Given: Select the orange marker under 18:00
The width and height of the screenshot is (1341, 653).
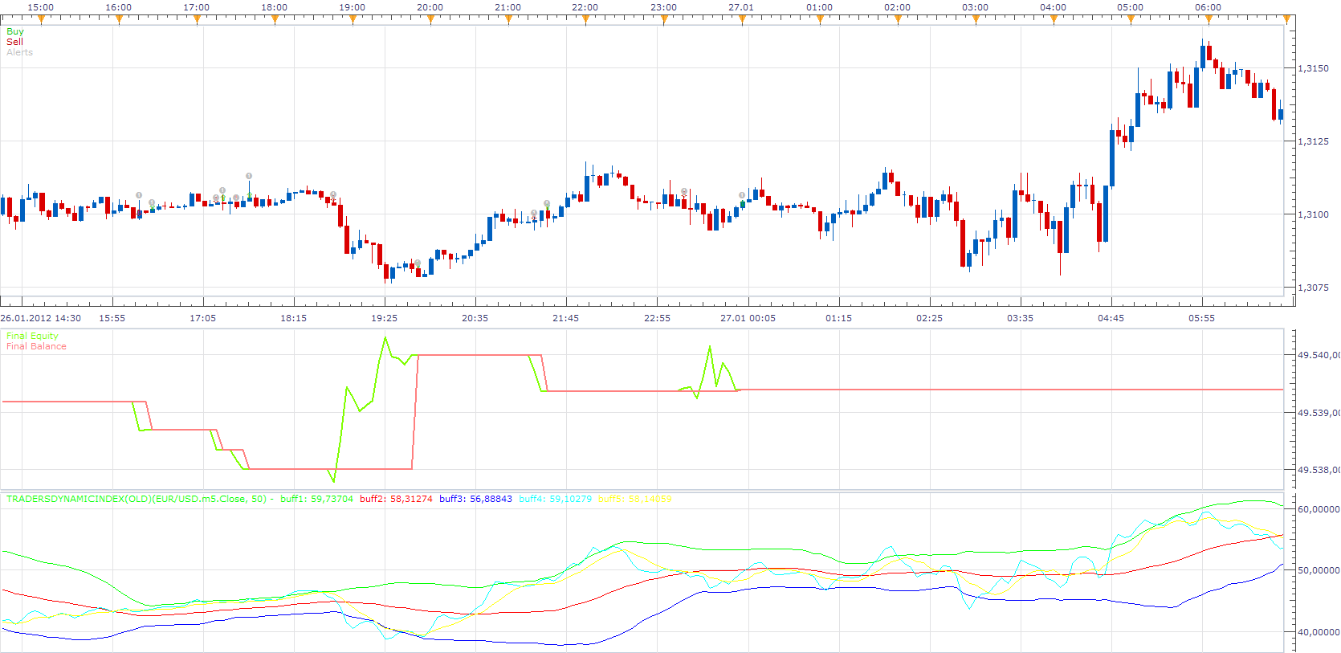Looking at the screenshot, I should [x=275, y=20].
